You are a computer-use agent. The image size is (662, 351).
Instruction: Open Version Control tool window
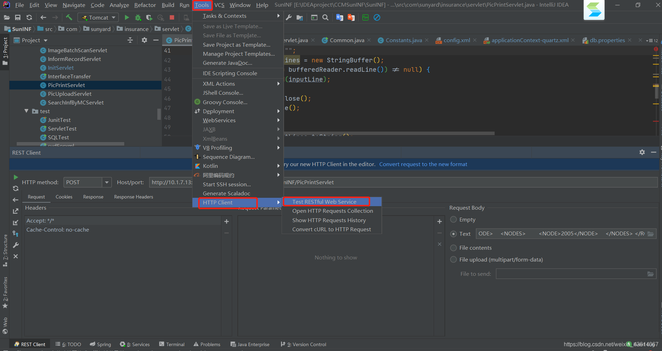304,344
